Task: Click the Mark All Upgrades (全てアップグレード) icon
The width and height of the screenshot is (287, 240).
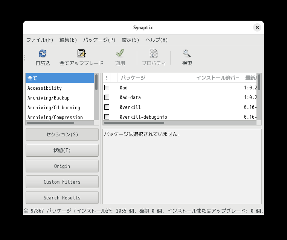Action: point(81,53)
